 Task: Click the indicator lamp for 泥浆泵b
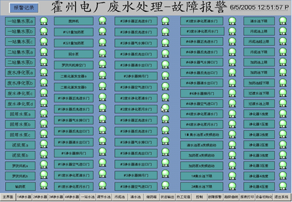coord(44,154)
